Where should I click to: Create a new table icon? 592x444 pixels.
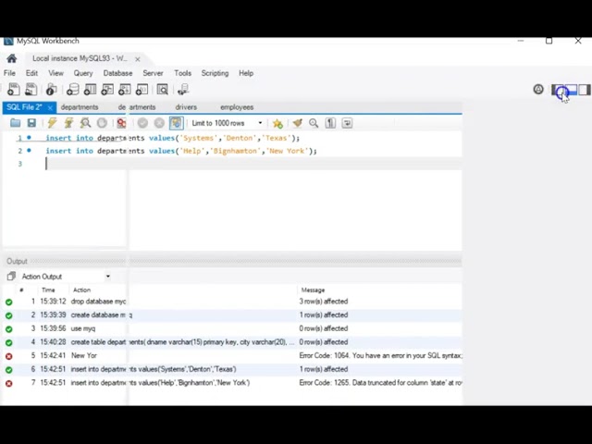[90, 90]
